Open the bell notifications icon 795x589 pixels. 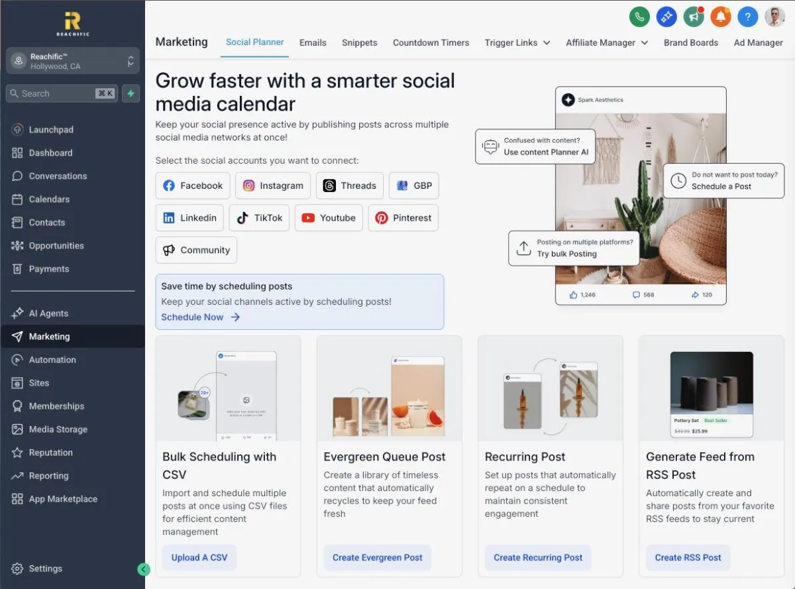tap(721, 17)
